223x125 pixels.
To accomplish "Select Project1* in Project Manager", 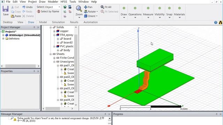I will (x=11, y=32).
